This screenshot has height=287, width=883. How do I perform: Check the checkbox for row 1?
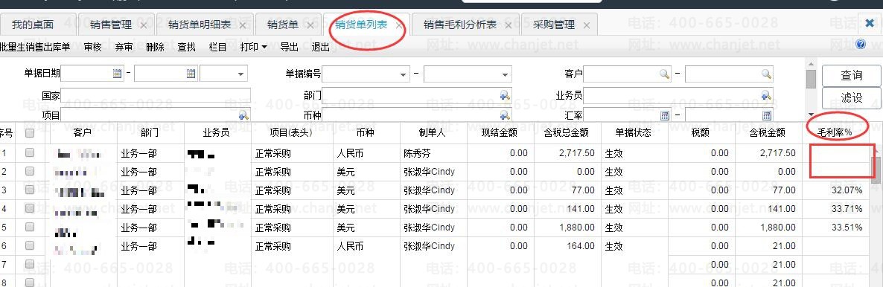[x=30, y=152]
